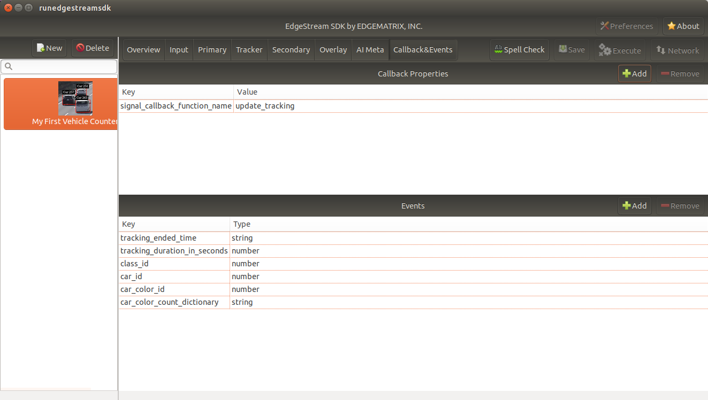Go to the Secondary tab

click(291, 50)
